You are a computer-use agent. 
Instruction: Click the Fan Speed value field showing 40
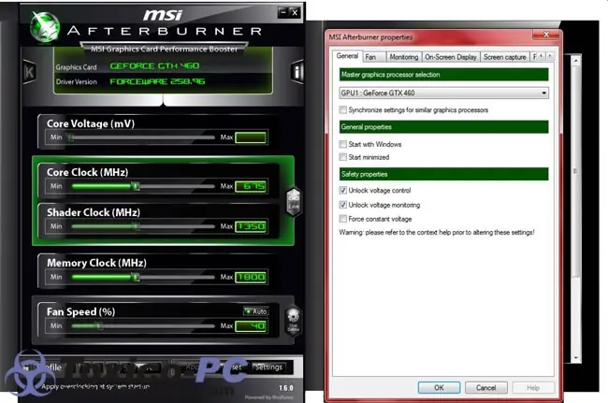(x=251, y=326)
